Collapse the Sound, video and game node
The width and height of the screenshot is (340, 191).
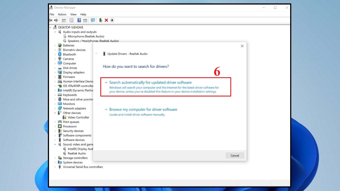[x=55, y=144]
